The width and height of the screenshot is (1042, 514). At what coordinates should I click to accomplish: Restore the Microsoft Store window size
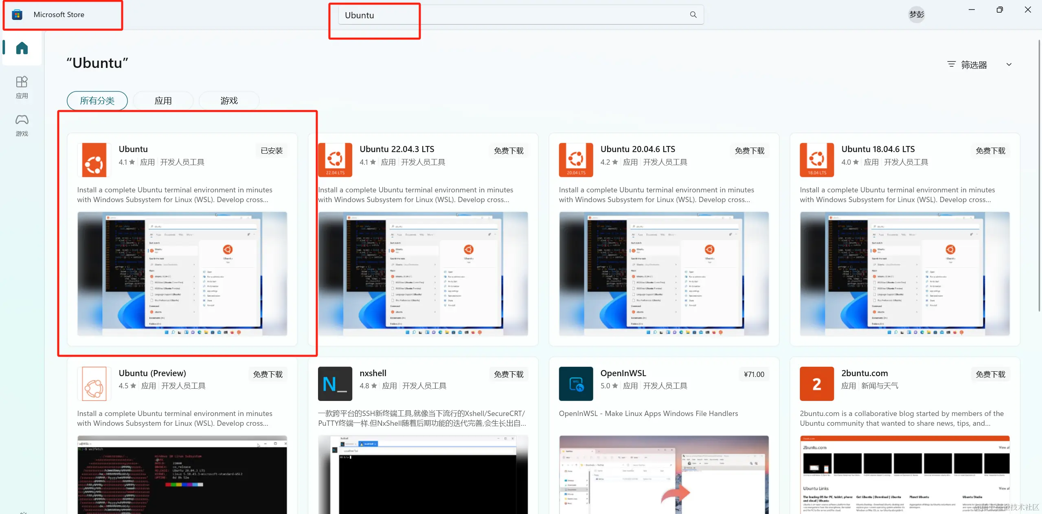[x=1000, y=10]
